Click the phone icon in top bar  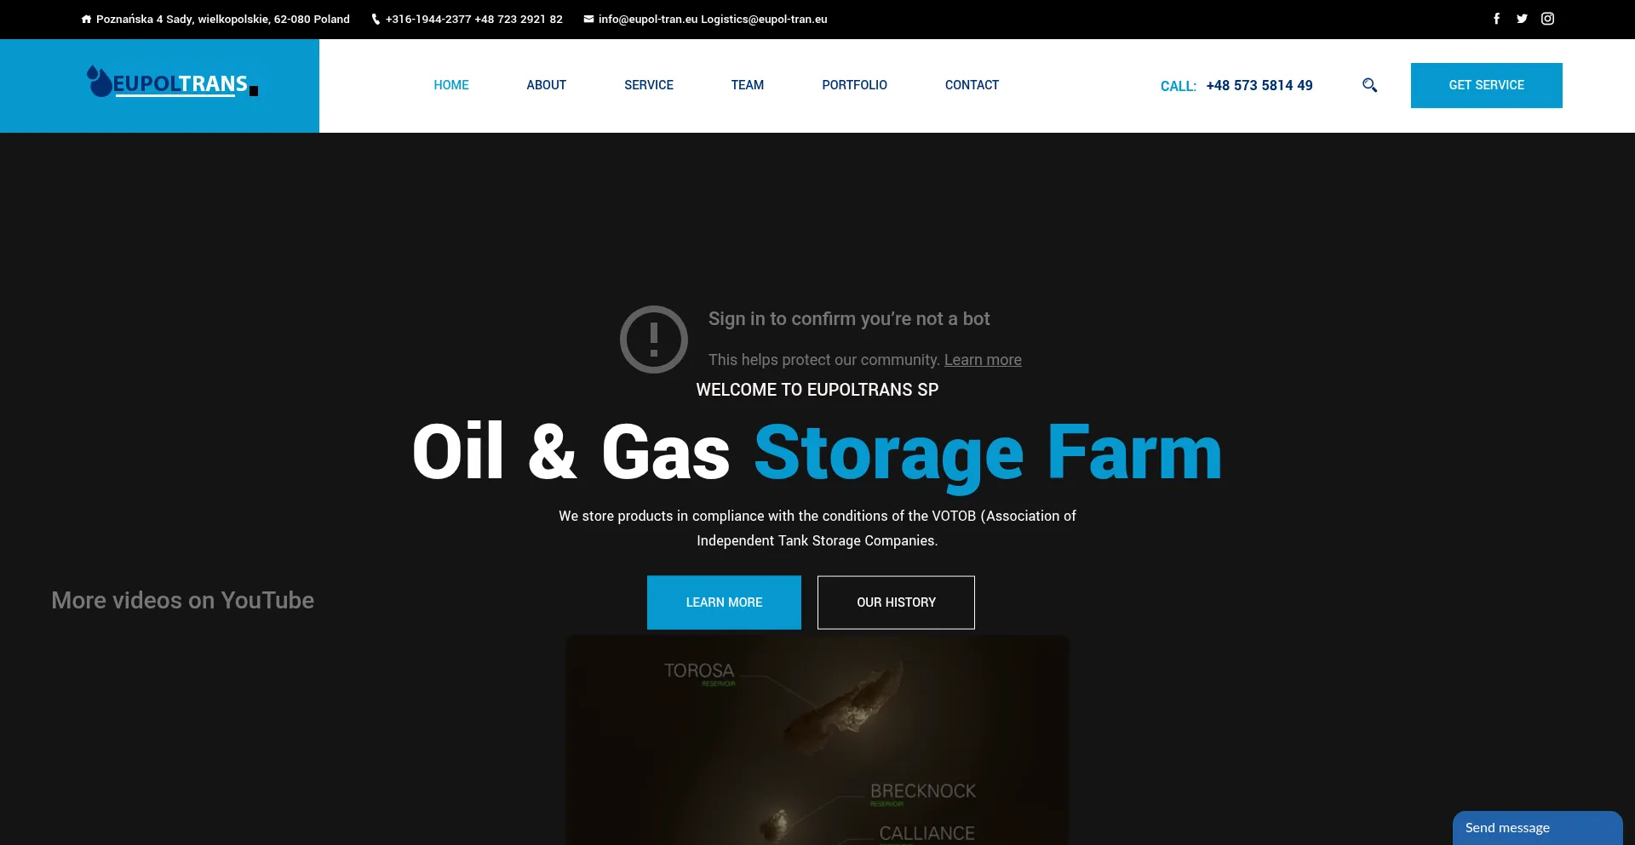[x=376, y=19]
